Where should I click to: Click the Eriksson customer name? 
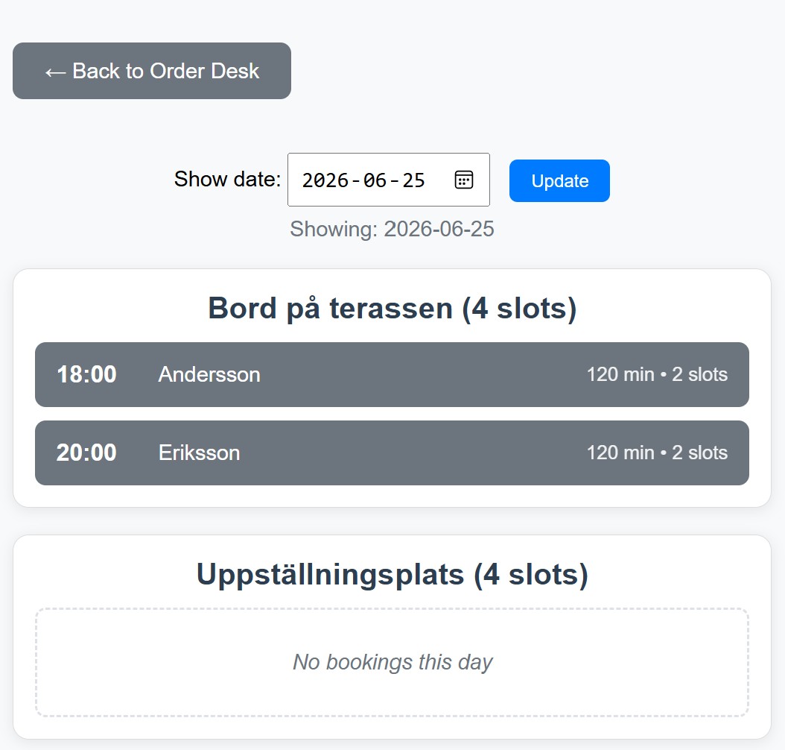coord(199,453)
